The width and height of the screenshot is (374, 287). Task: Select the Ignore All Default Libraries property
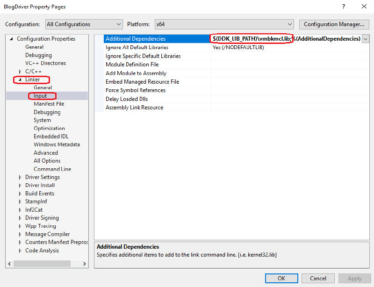[x=137, y=48]
